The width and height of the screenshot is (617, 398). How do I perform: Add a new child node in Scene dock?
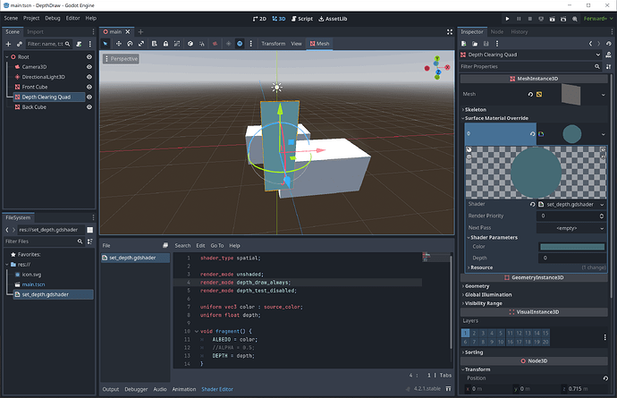click(8, 44)
